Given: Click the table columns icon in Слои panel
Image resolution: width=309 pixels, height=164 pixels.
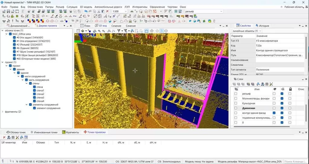Looking at the screenshot, I should 267,84.
